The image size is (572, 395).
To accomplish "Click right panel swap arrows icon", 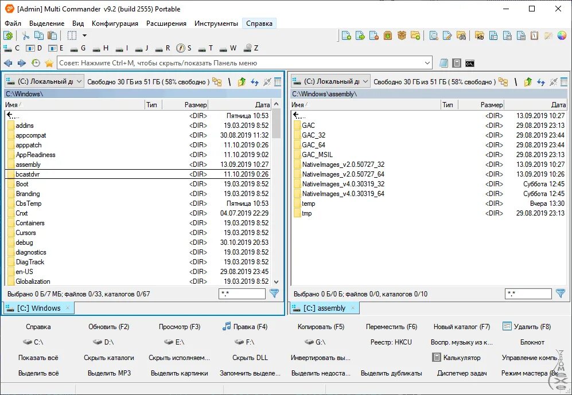I will [x=541, y=82].
